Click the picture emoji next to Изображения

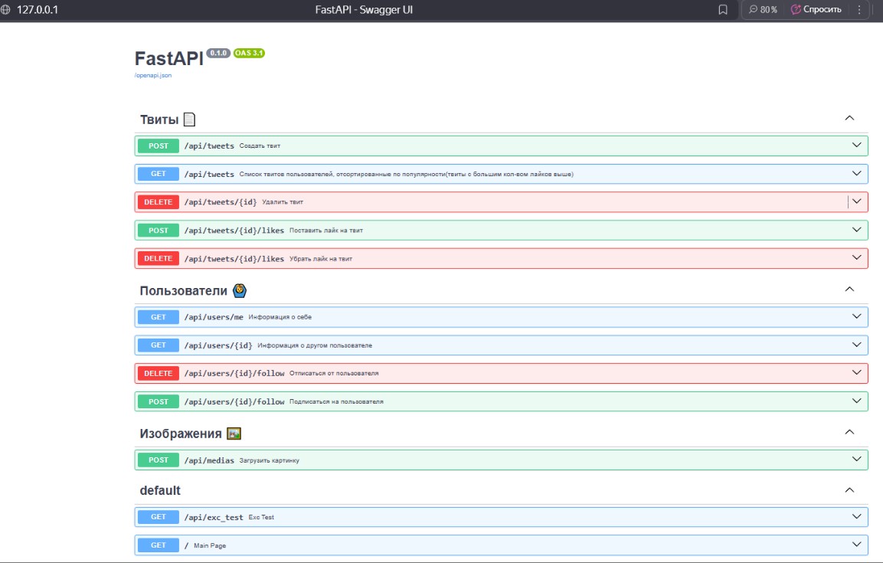234,434
